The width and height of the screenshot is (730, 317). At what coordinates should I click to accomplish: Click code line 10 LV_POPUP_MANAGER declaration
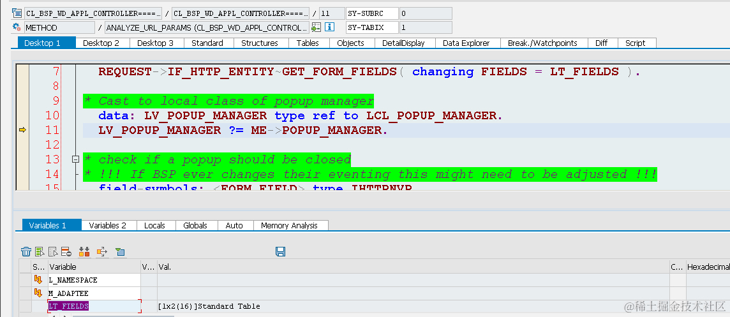(301, 115)
